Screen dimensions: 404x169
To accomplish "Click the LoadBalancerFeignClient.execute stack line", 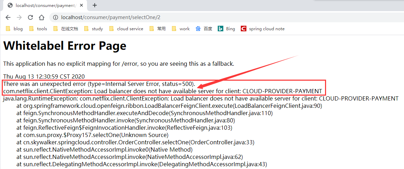I will 169,106.
